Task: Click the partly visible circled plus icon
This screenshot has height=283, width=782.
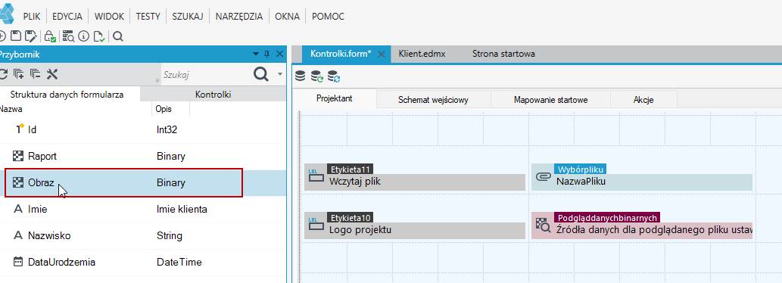Action: [x=2, y=36]
